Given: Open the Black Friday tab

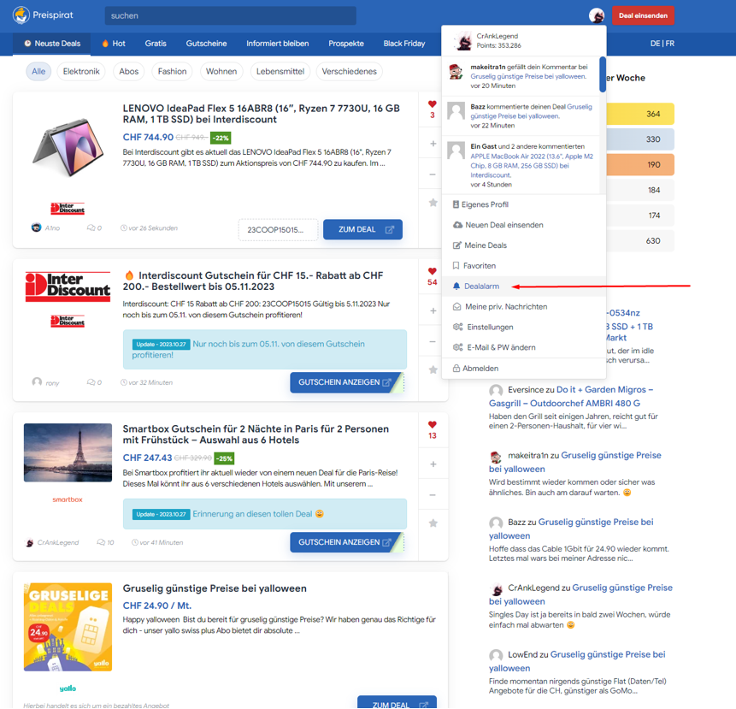Looking at the screenshot, I should (404, 44).
